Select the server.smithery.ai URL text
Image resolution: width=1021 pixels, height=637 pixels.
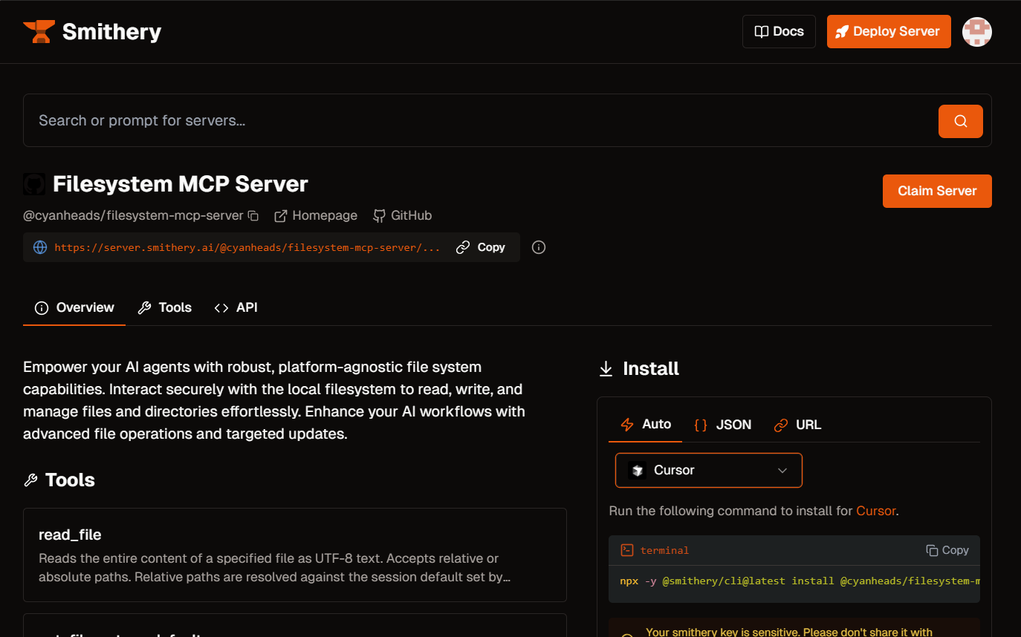[247, 247]
